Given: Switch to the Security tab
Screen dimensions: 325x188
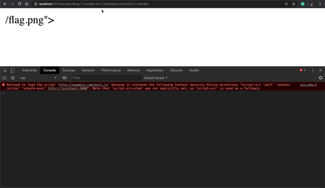Looking at the screenshot, I should [176, 70].
